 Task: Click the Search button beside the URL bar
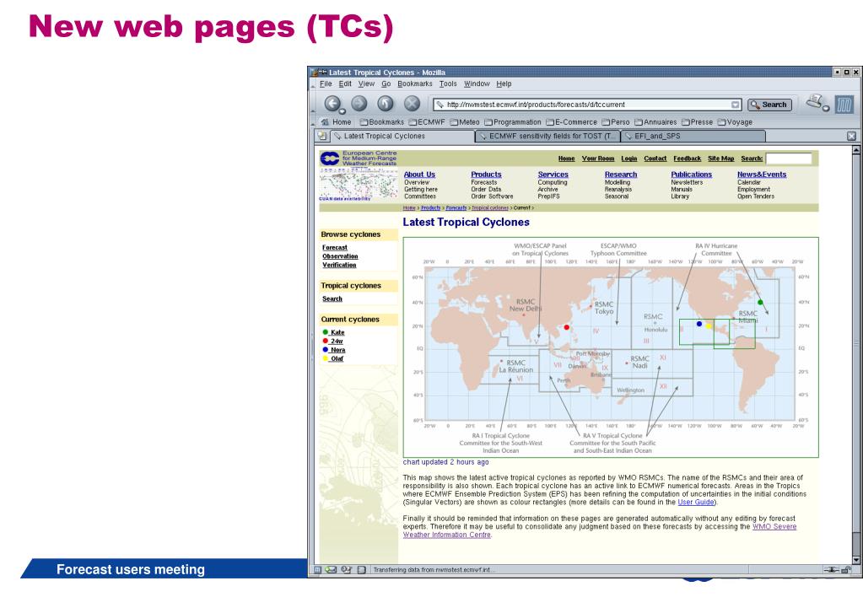769,105
